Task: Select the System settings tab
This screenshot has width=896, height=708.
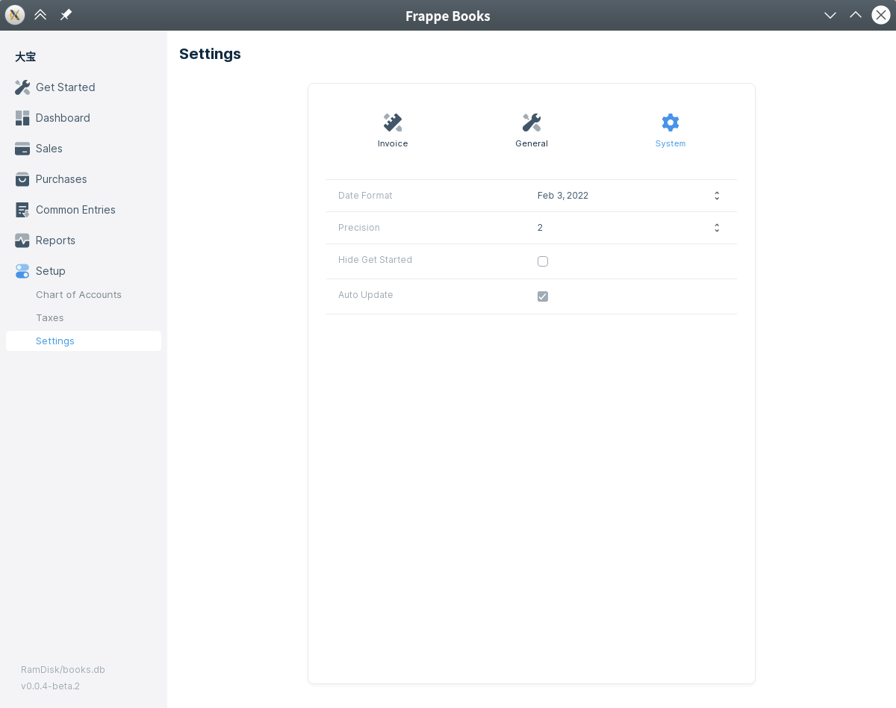Action: [x=670, y=130]
